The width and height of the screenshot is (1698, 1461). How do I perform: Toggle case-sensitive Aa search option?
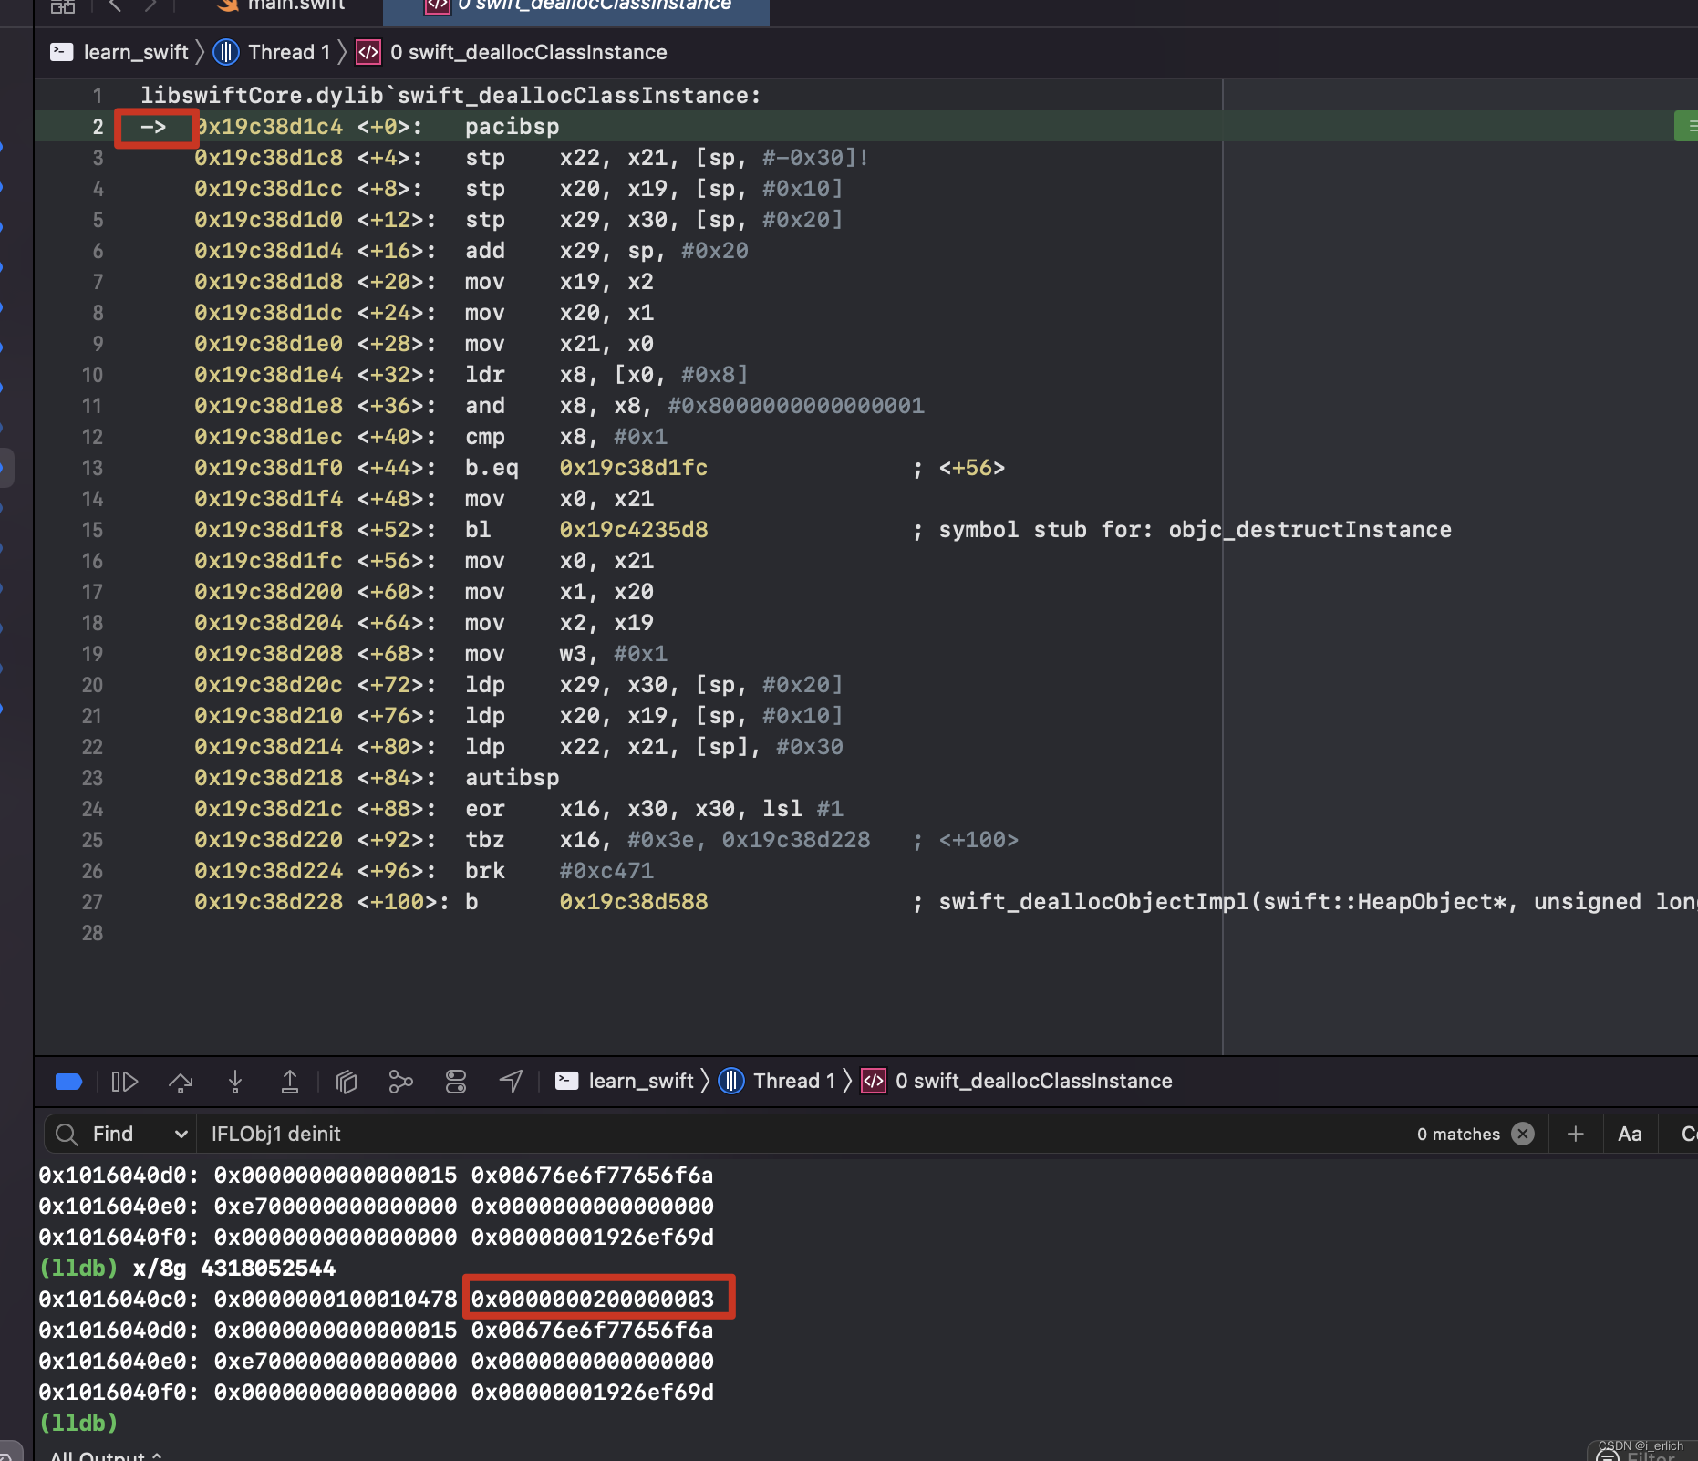point(1630,1134)
